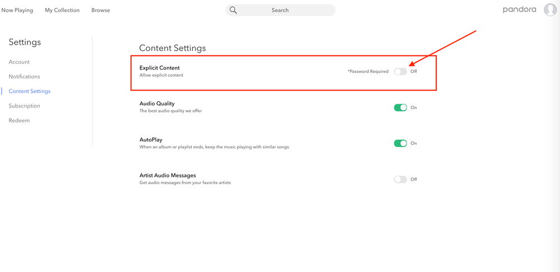Open the My Collection tab

[x=62, y=10]
